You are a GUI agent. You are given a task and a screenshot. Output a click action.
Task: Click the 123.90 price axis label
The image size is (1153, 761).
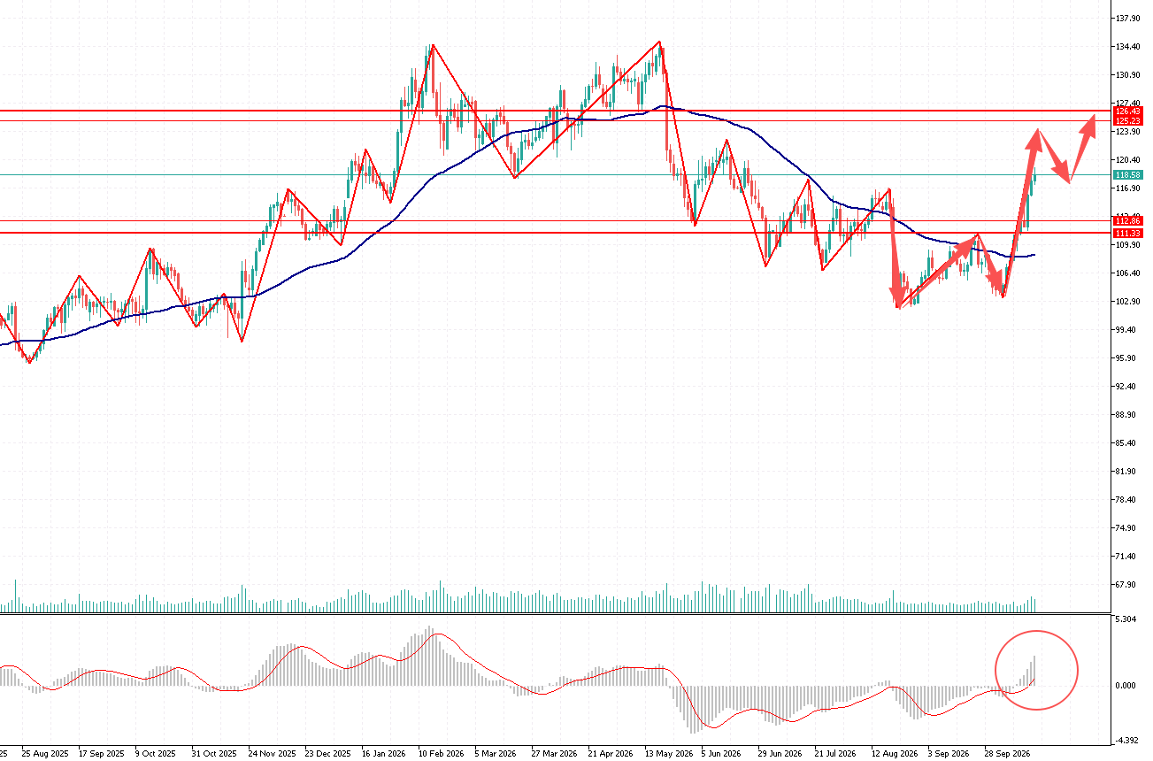[x=1128, y=132]
